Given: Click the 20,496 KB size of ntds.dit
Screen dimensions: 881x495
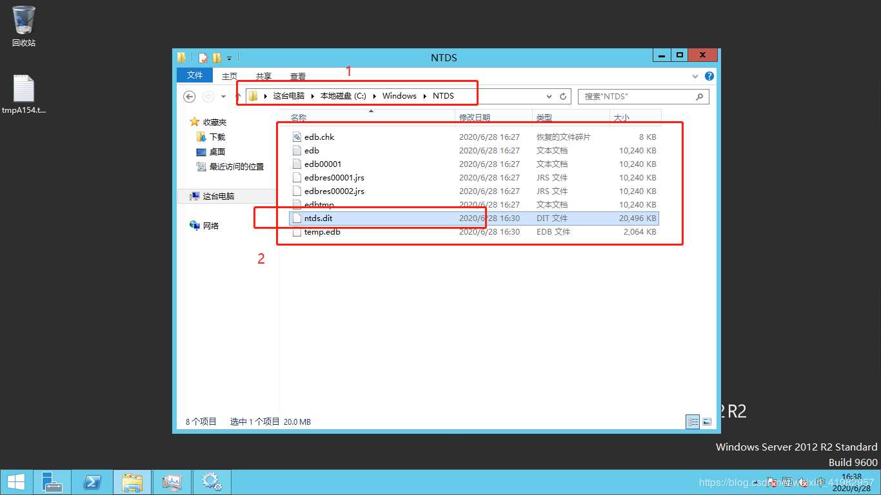Looking at the screenshot, I should [637, 218].
